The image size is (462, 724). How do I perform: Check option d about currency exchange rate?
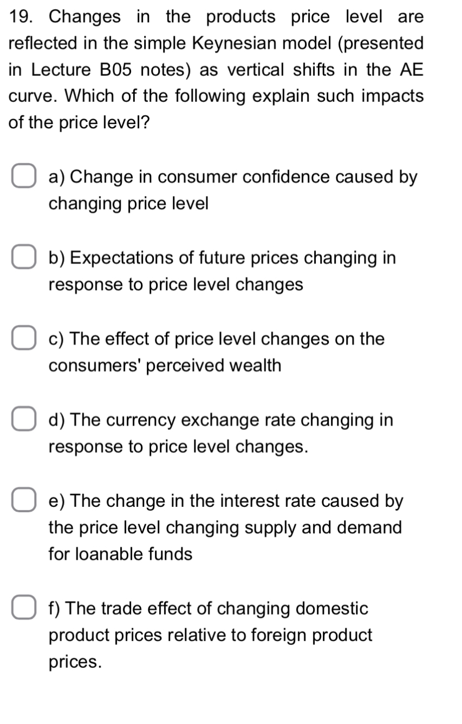click(23, 419)
